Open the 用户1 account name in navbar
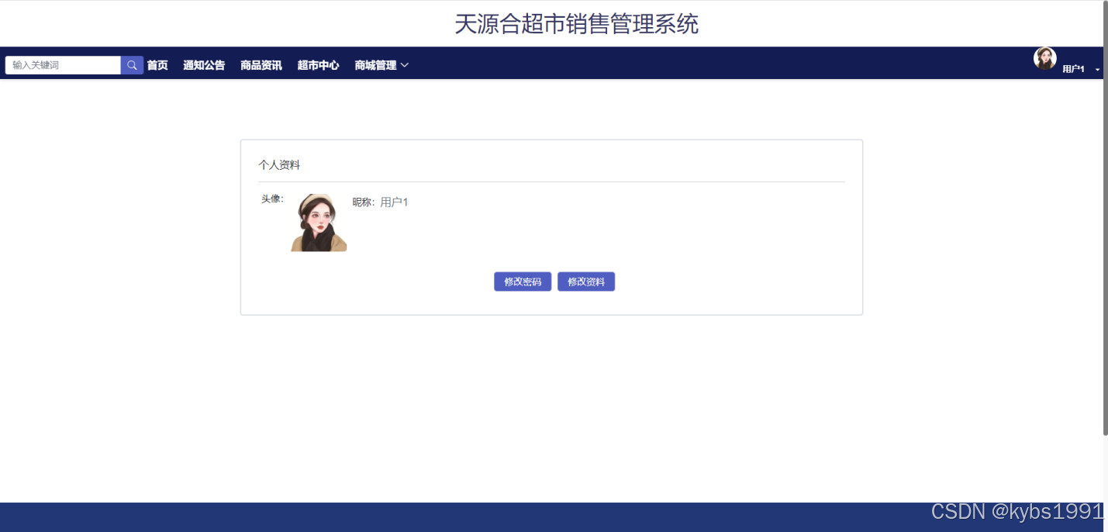This screenshot has width=1108, height=532. pyautogui.click(x=1073, y=69)
